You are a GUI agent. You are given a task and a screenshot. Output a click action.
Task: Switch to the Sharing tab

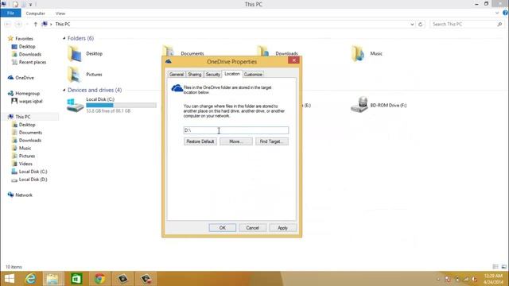pyautogui.click(x=194, y=74)
